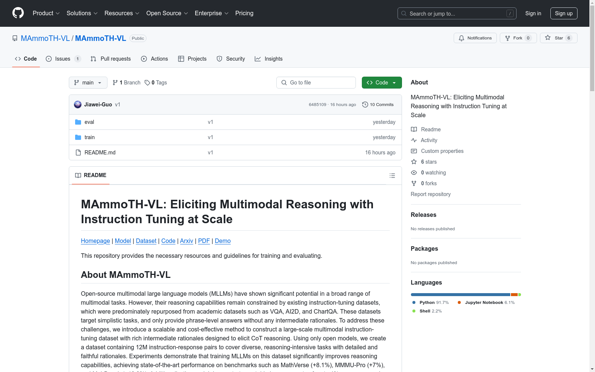Open Jupyter Notebook 6.1% language link
The image size is (595, 372).
[x=486, y=302]
